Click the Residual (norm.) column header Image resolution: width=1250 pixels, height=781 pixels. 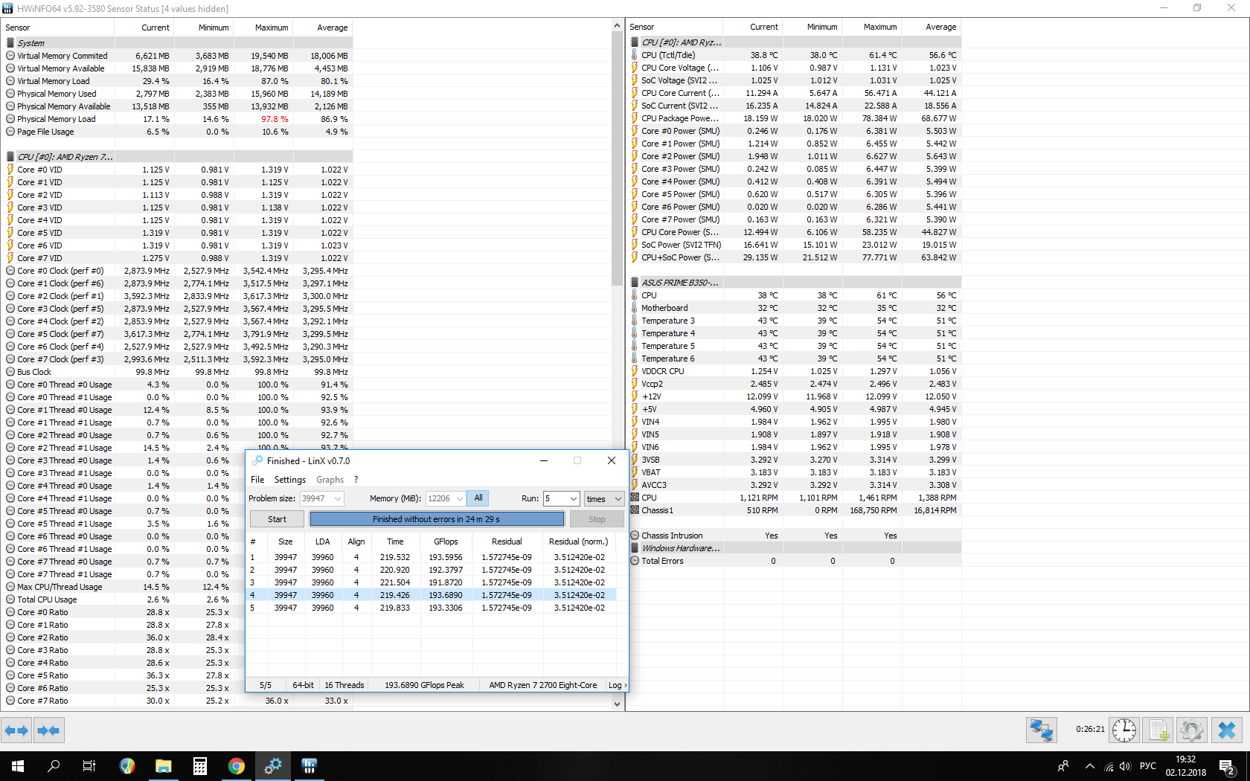578,541
